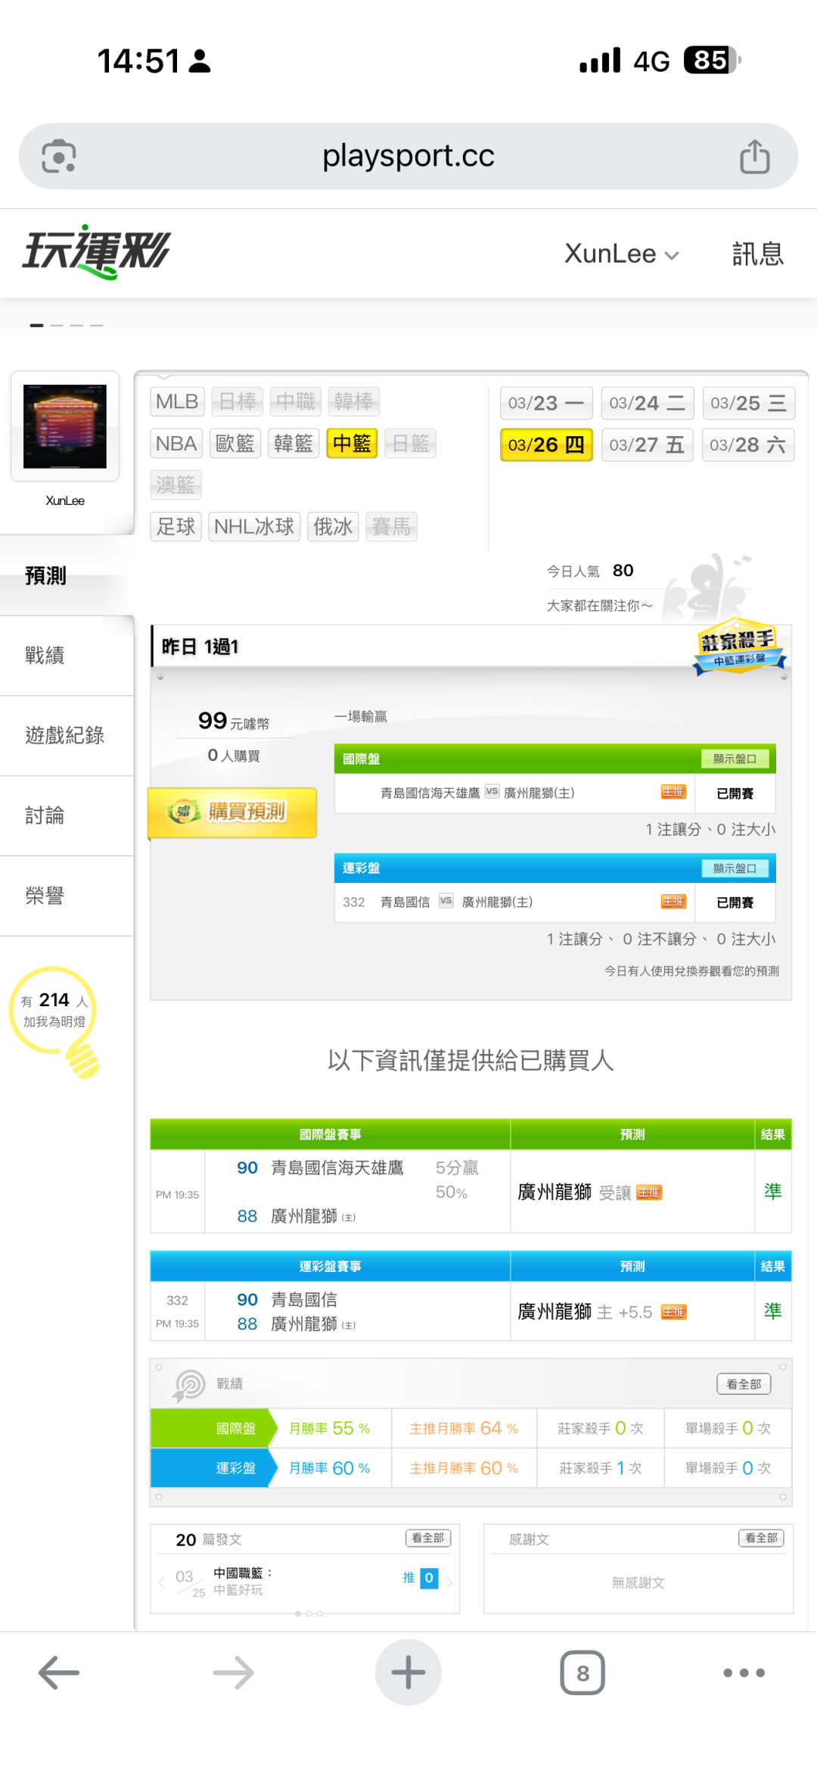Go back with the browser back arrow
The width and height of the screenshot is (817, 1777).
click(58, 1673)
